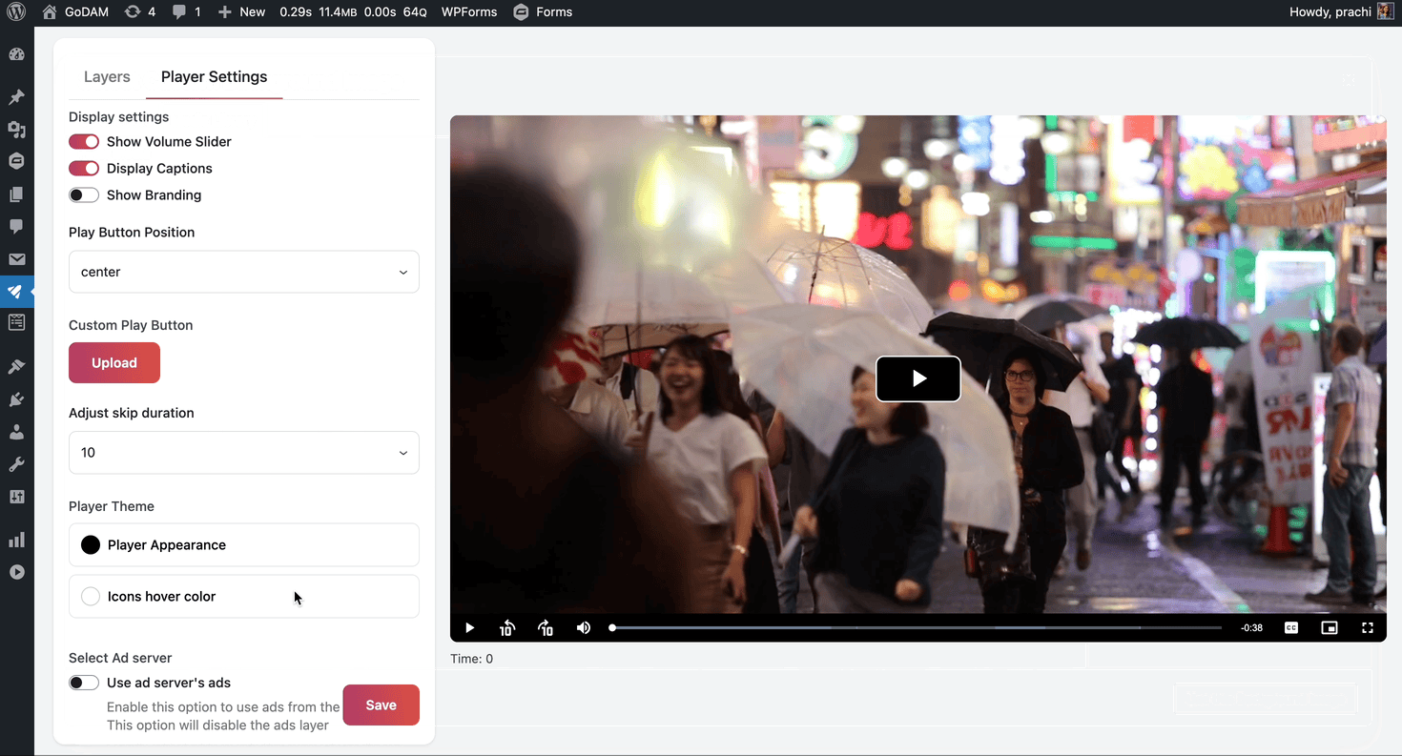Open the WordPress logo menu in the admin bar
This screenshot has width=1402, height=756.
tap(16, 12)
